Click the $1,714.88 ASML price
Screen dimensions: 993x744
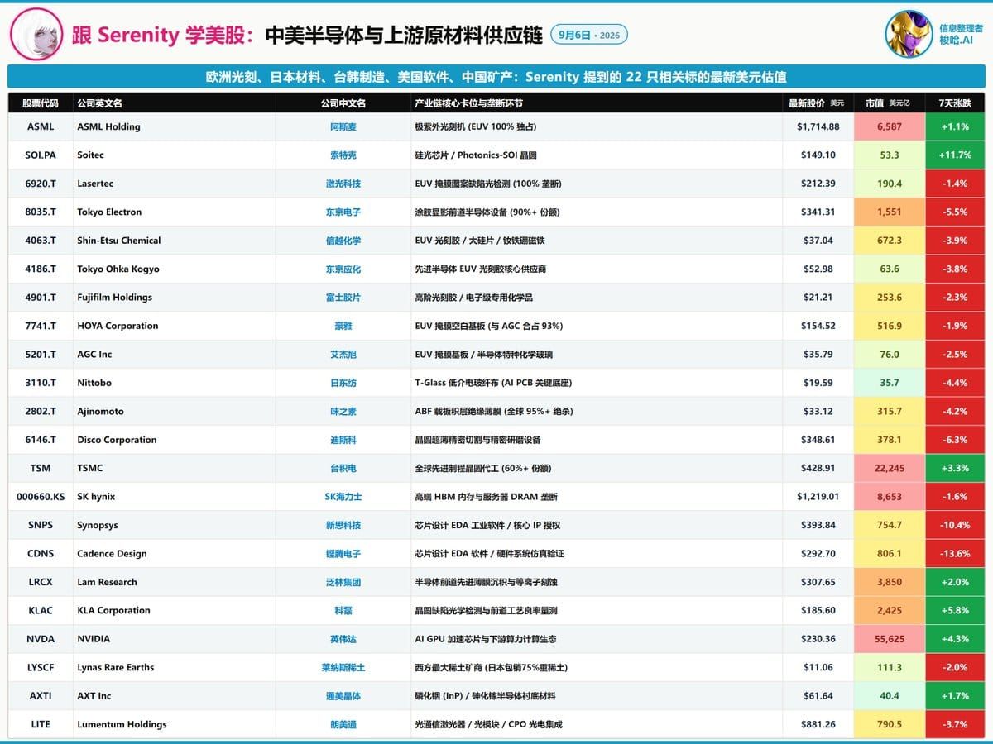[818, 127]
